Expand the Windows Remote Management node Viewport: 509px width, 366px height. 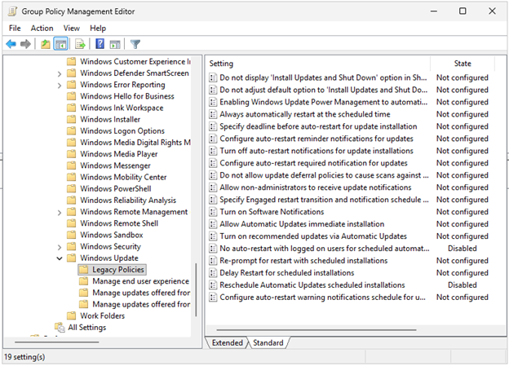click(60, 212)
